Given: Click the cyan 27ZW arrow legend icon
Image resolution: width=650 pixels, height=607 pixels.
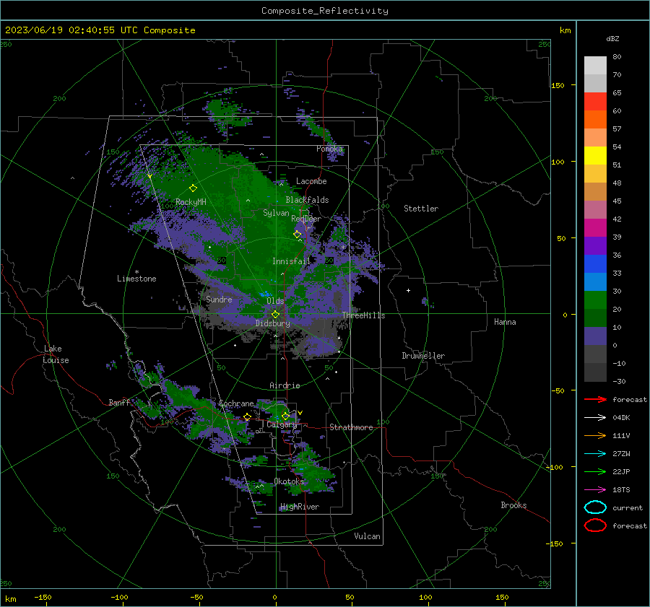Looking at the screenshot, I should point(595,454).
